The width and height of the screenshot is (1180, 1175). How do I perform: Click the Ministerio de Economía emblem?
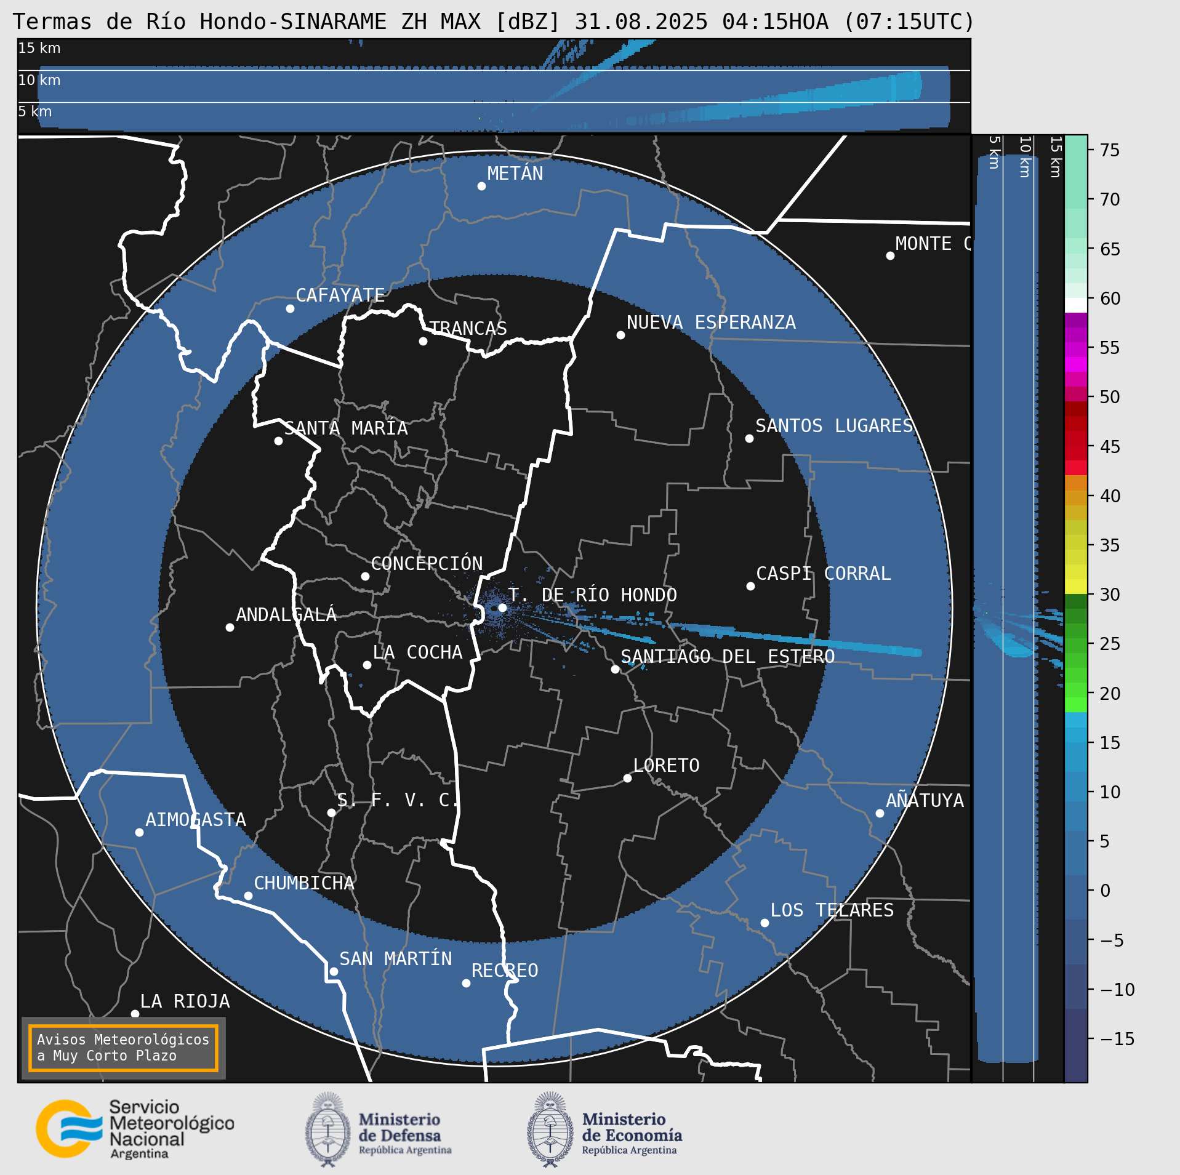click(550, 1129)
